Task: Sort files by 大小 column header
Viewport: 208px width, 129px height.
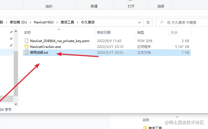Action: pos(174,33)
